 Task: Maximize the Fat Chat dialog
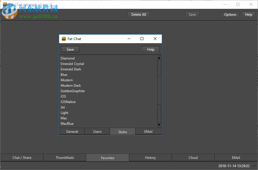[x=142, y=39]
